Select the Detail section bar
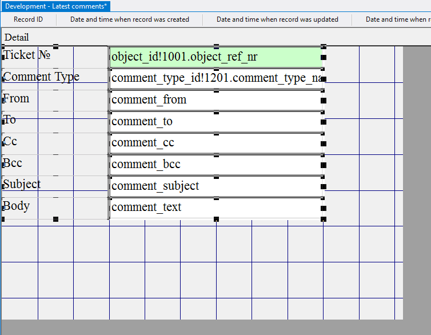Viewport: 431px width, 335px height. click(x=17, y=37)
